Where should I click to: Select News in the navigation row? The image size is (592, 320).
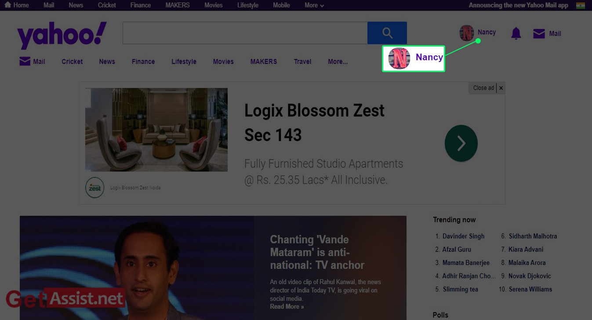(107, 62)
